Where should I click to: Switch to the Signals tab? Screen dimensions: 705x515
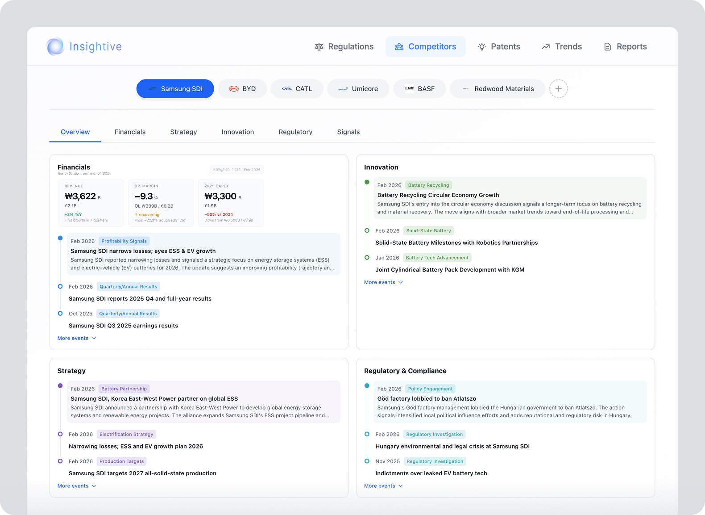[x=348, y=132]
